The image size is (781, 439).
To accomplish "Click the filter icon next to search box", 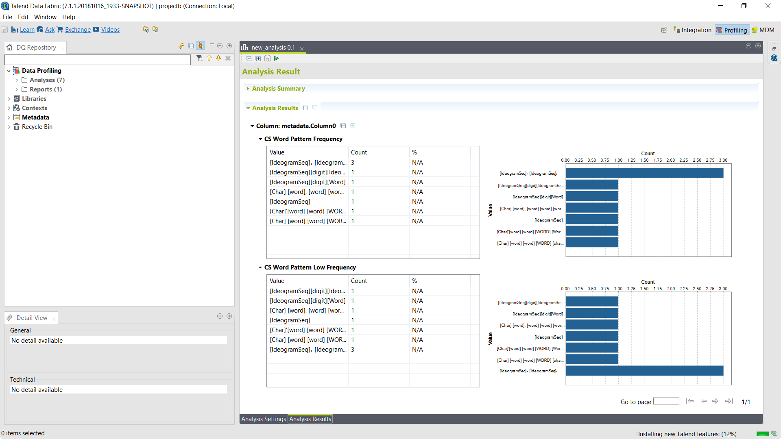I will click(199, 59).
